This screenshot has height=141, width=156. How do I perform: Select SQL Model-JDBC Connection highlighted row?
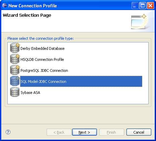click(81, 82)
